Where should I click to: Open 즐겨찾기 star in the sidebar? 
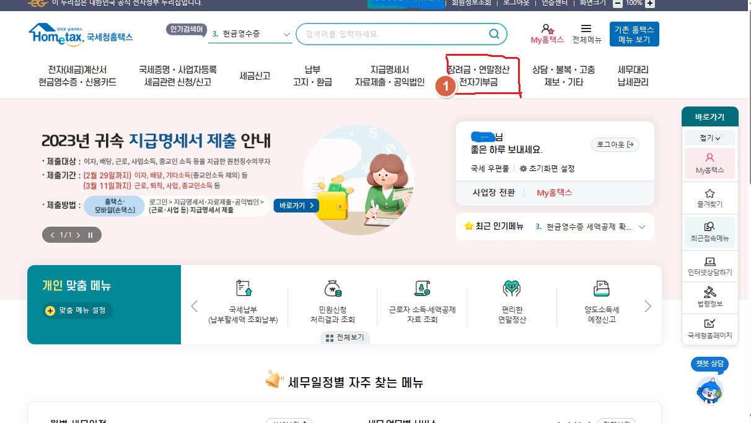(709, 198)
